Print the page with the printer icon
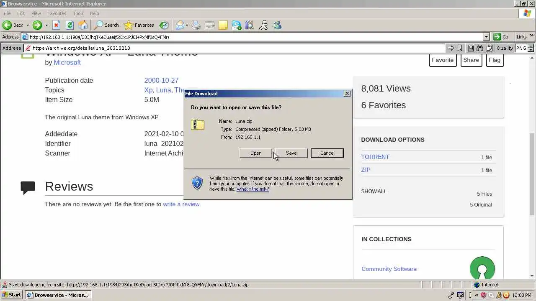This screenshot has width=536, height=301. click(196, 25)
